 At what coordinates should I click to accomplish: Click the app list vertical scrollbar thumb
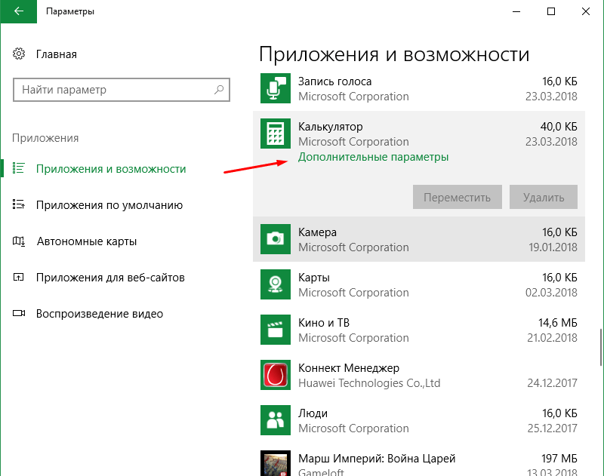(600, 347)
